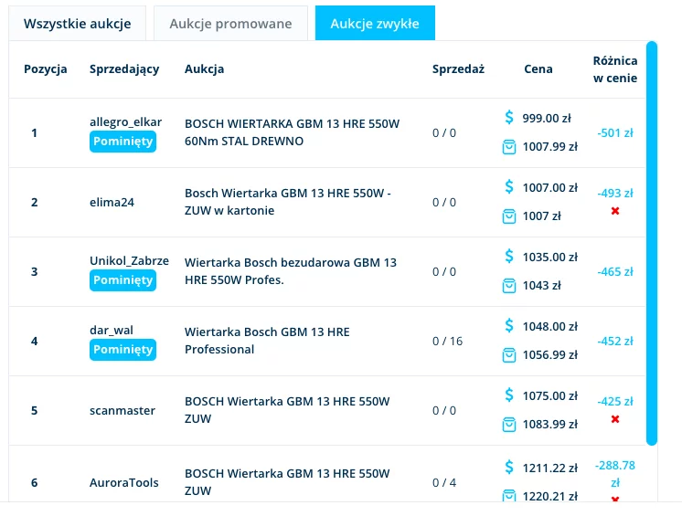This screenshot has width=682, height=516.
Task: Click price difference -493 zł
Action: point(615,194)
